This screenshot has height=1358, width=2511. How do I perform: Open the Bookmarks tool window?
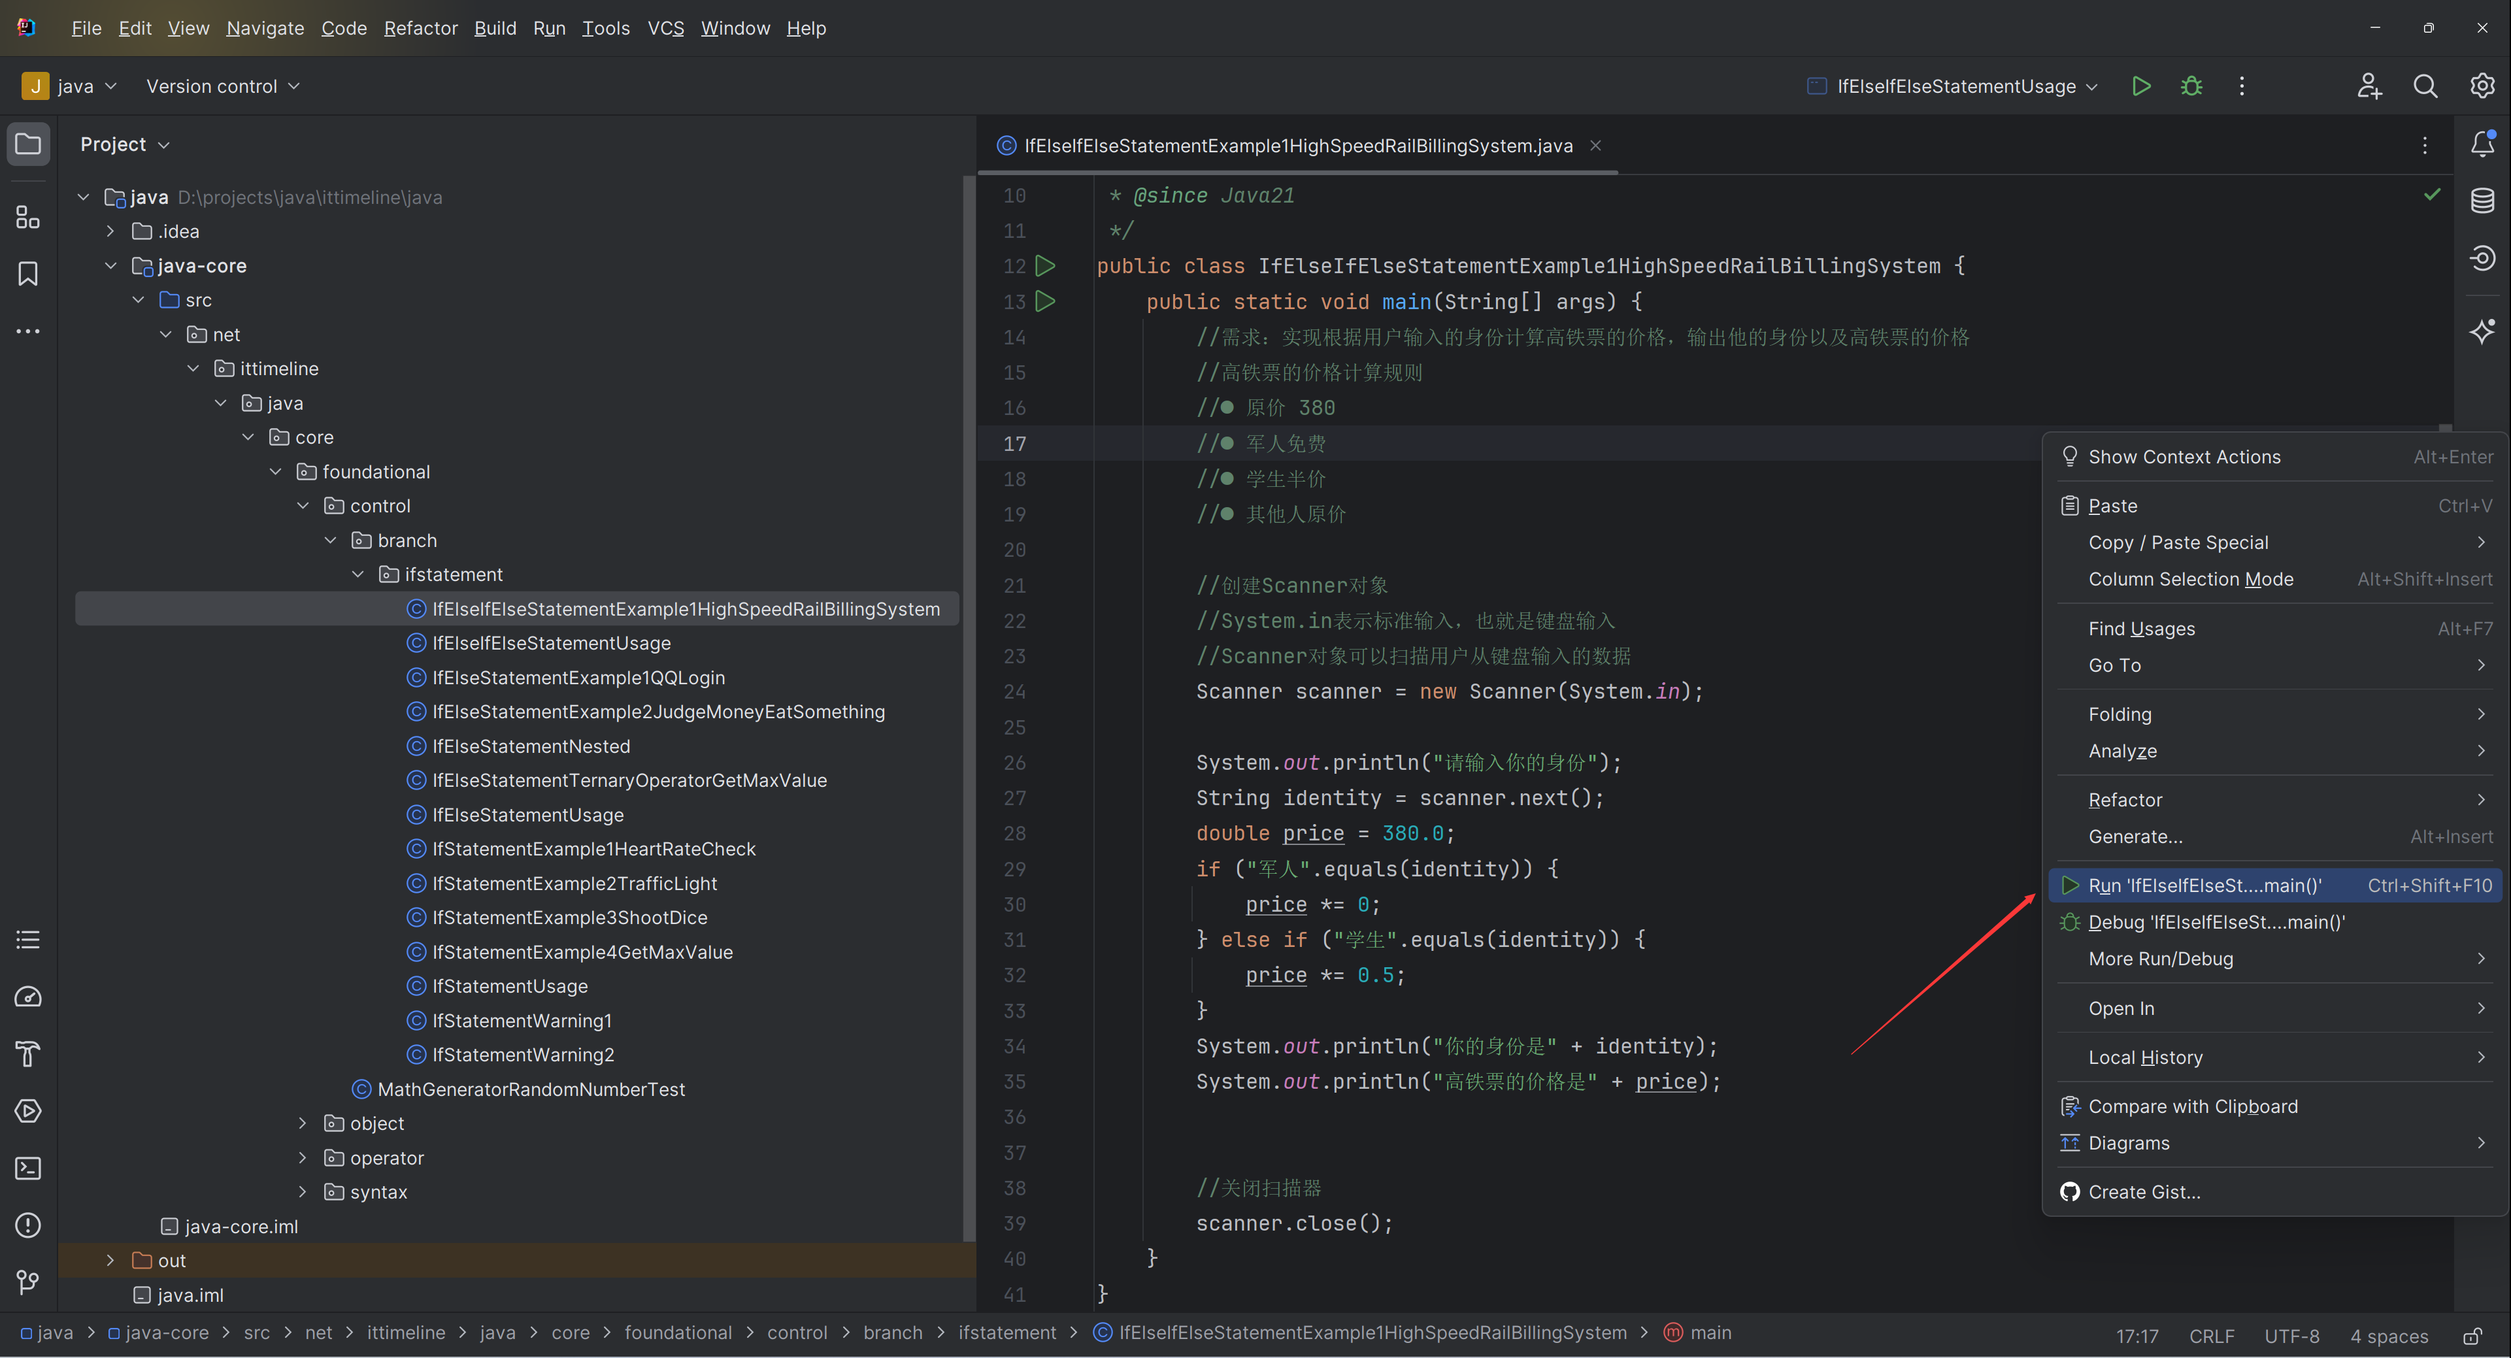pyautogui.click(x=28, y=274)
